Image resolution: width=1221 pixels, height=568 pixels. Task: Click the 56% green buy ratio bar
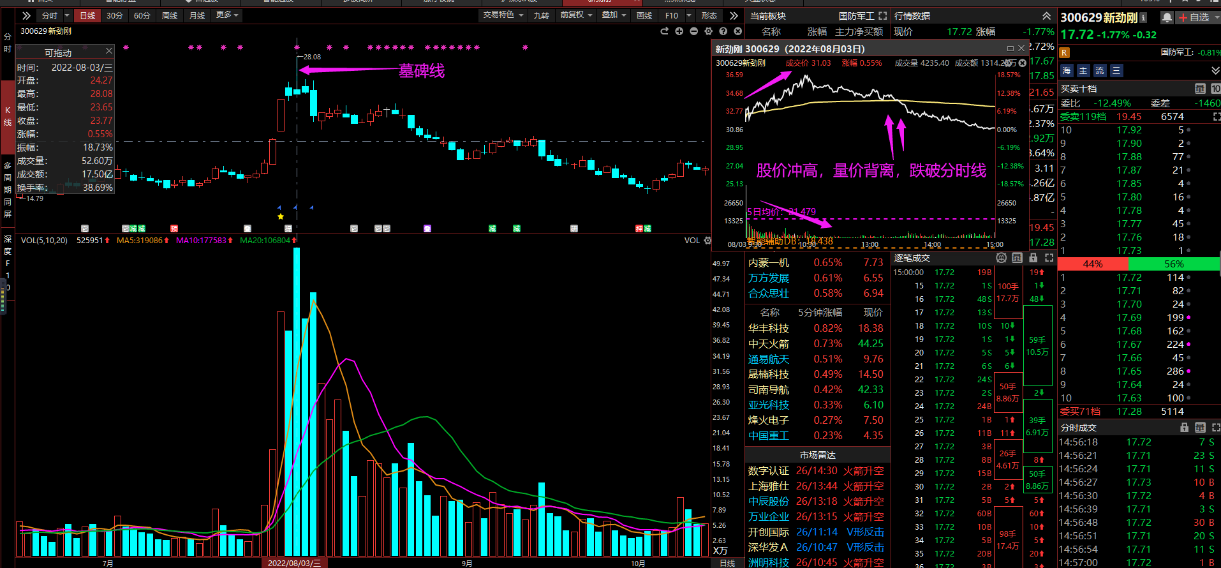click(1174, 264)
